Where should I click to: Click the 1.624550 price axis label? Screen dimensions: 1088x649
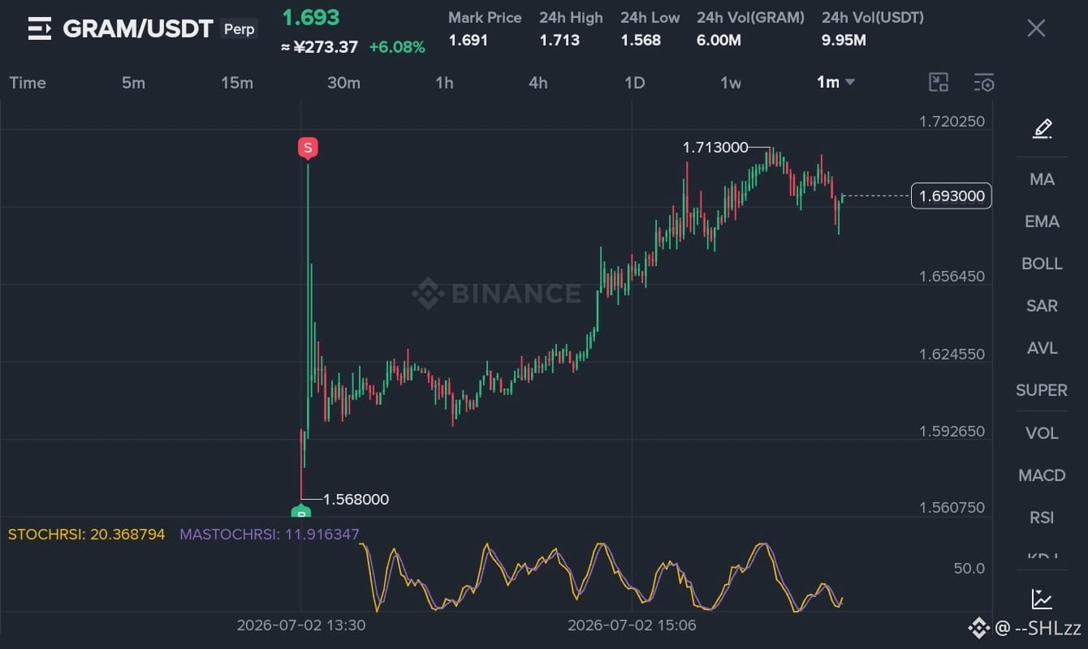(952, 355)
